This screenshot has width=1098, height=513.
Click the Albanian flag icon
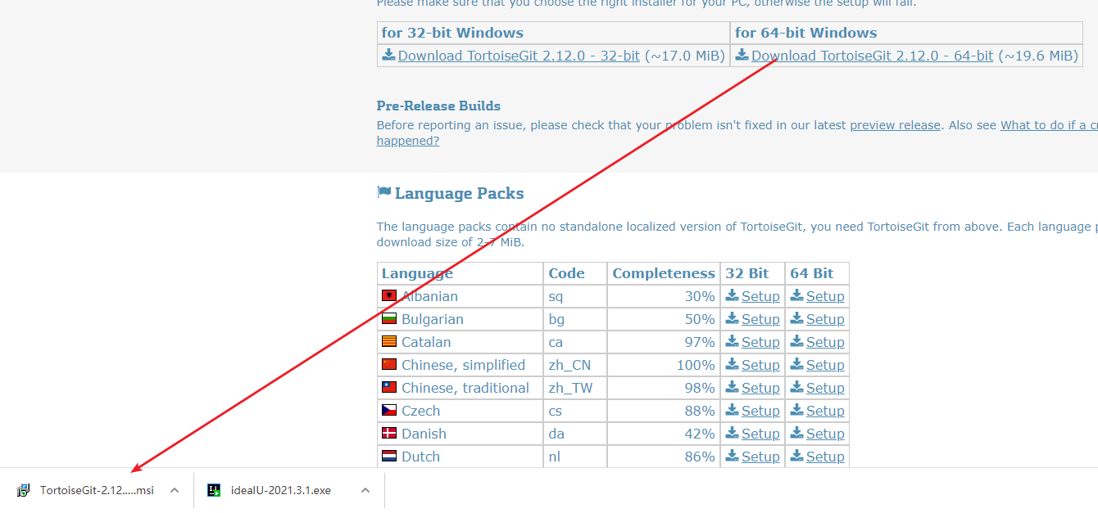(x=389, y=295)
